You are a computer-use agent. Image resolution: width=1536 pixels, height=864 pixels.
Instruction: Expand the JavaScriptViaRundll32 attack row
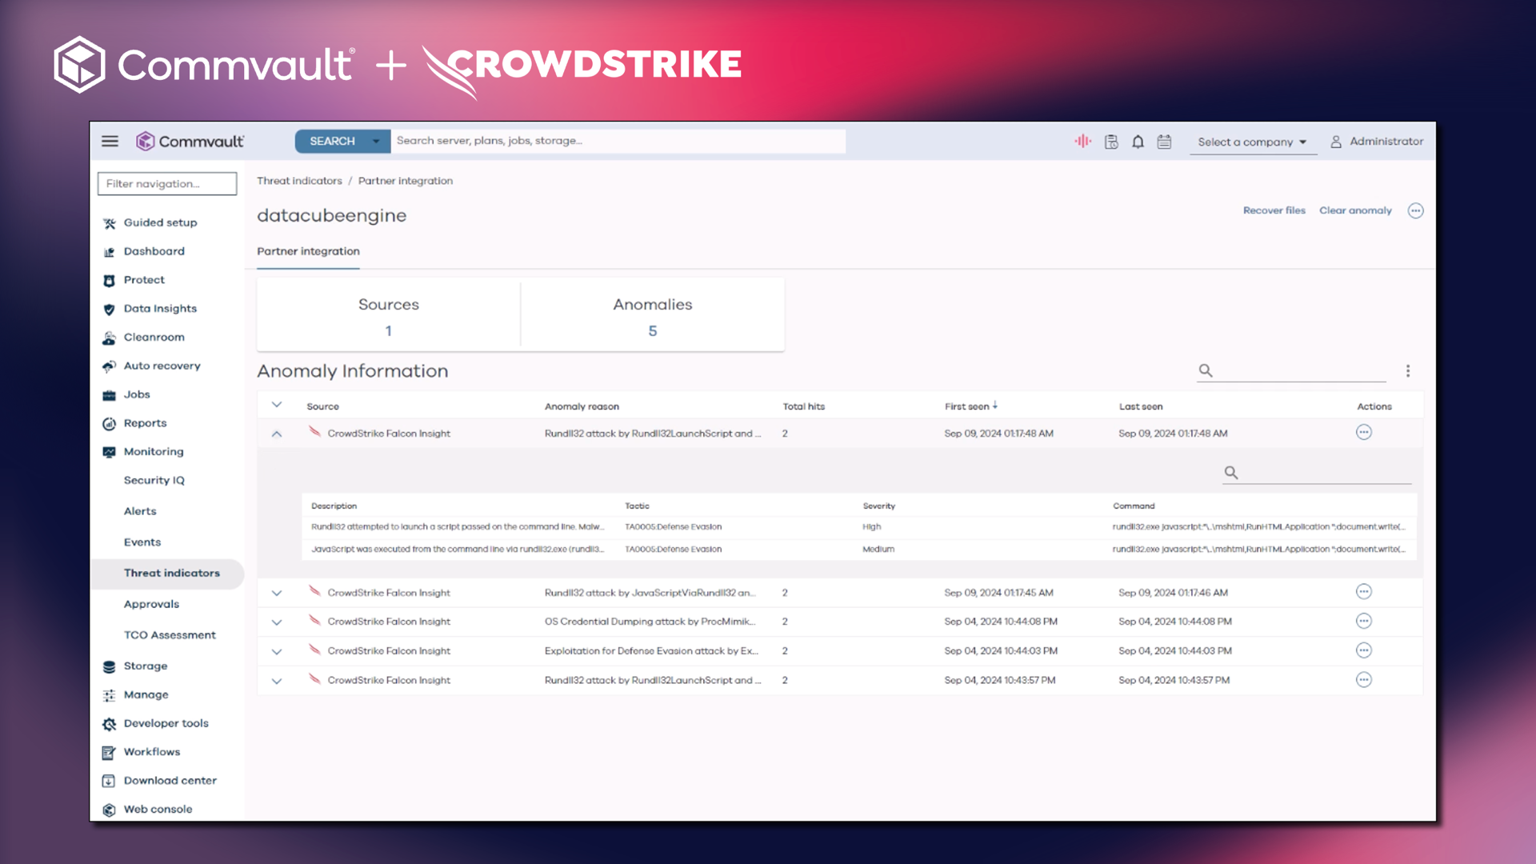pyautogui.click(x=277, y=594)
